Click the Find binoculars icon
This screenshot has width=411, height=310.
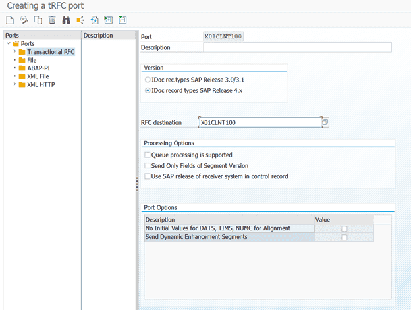coord(66,20)
